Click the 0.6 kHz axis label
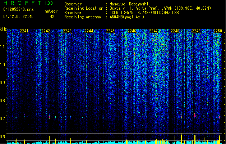This screenshot has width=226, height=144. click(3, 137)
